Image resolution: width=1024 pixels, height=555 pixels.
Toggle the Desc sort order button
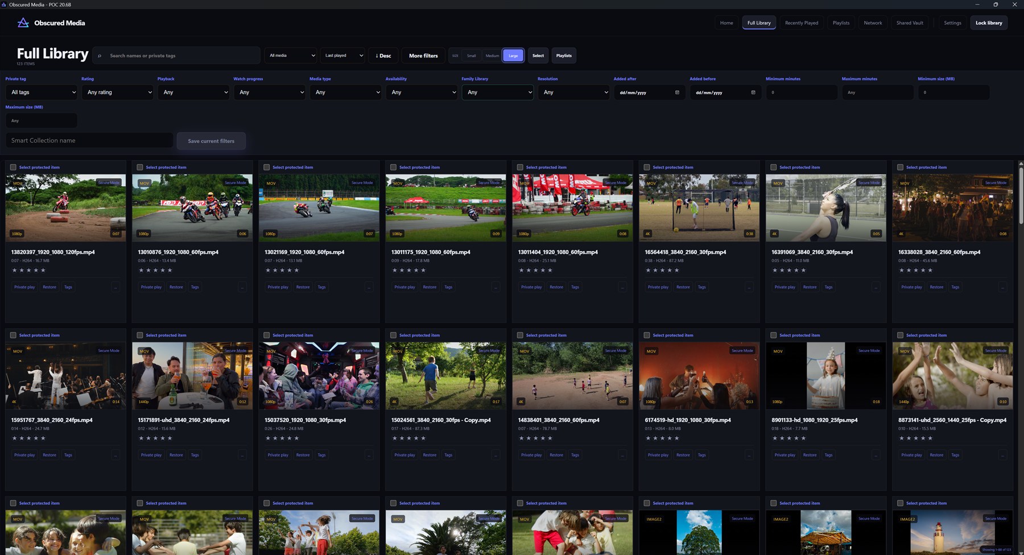pyautogui.click(x=383, y=56)
